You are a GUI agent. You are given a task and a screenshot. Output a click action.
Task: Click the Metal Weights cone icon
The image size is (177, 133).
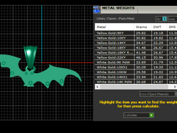[x=97, y=10]
